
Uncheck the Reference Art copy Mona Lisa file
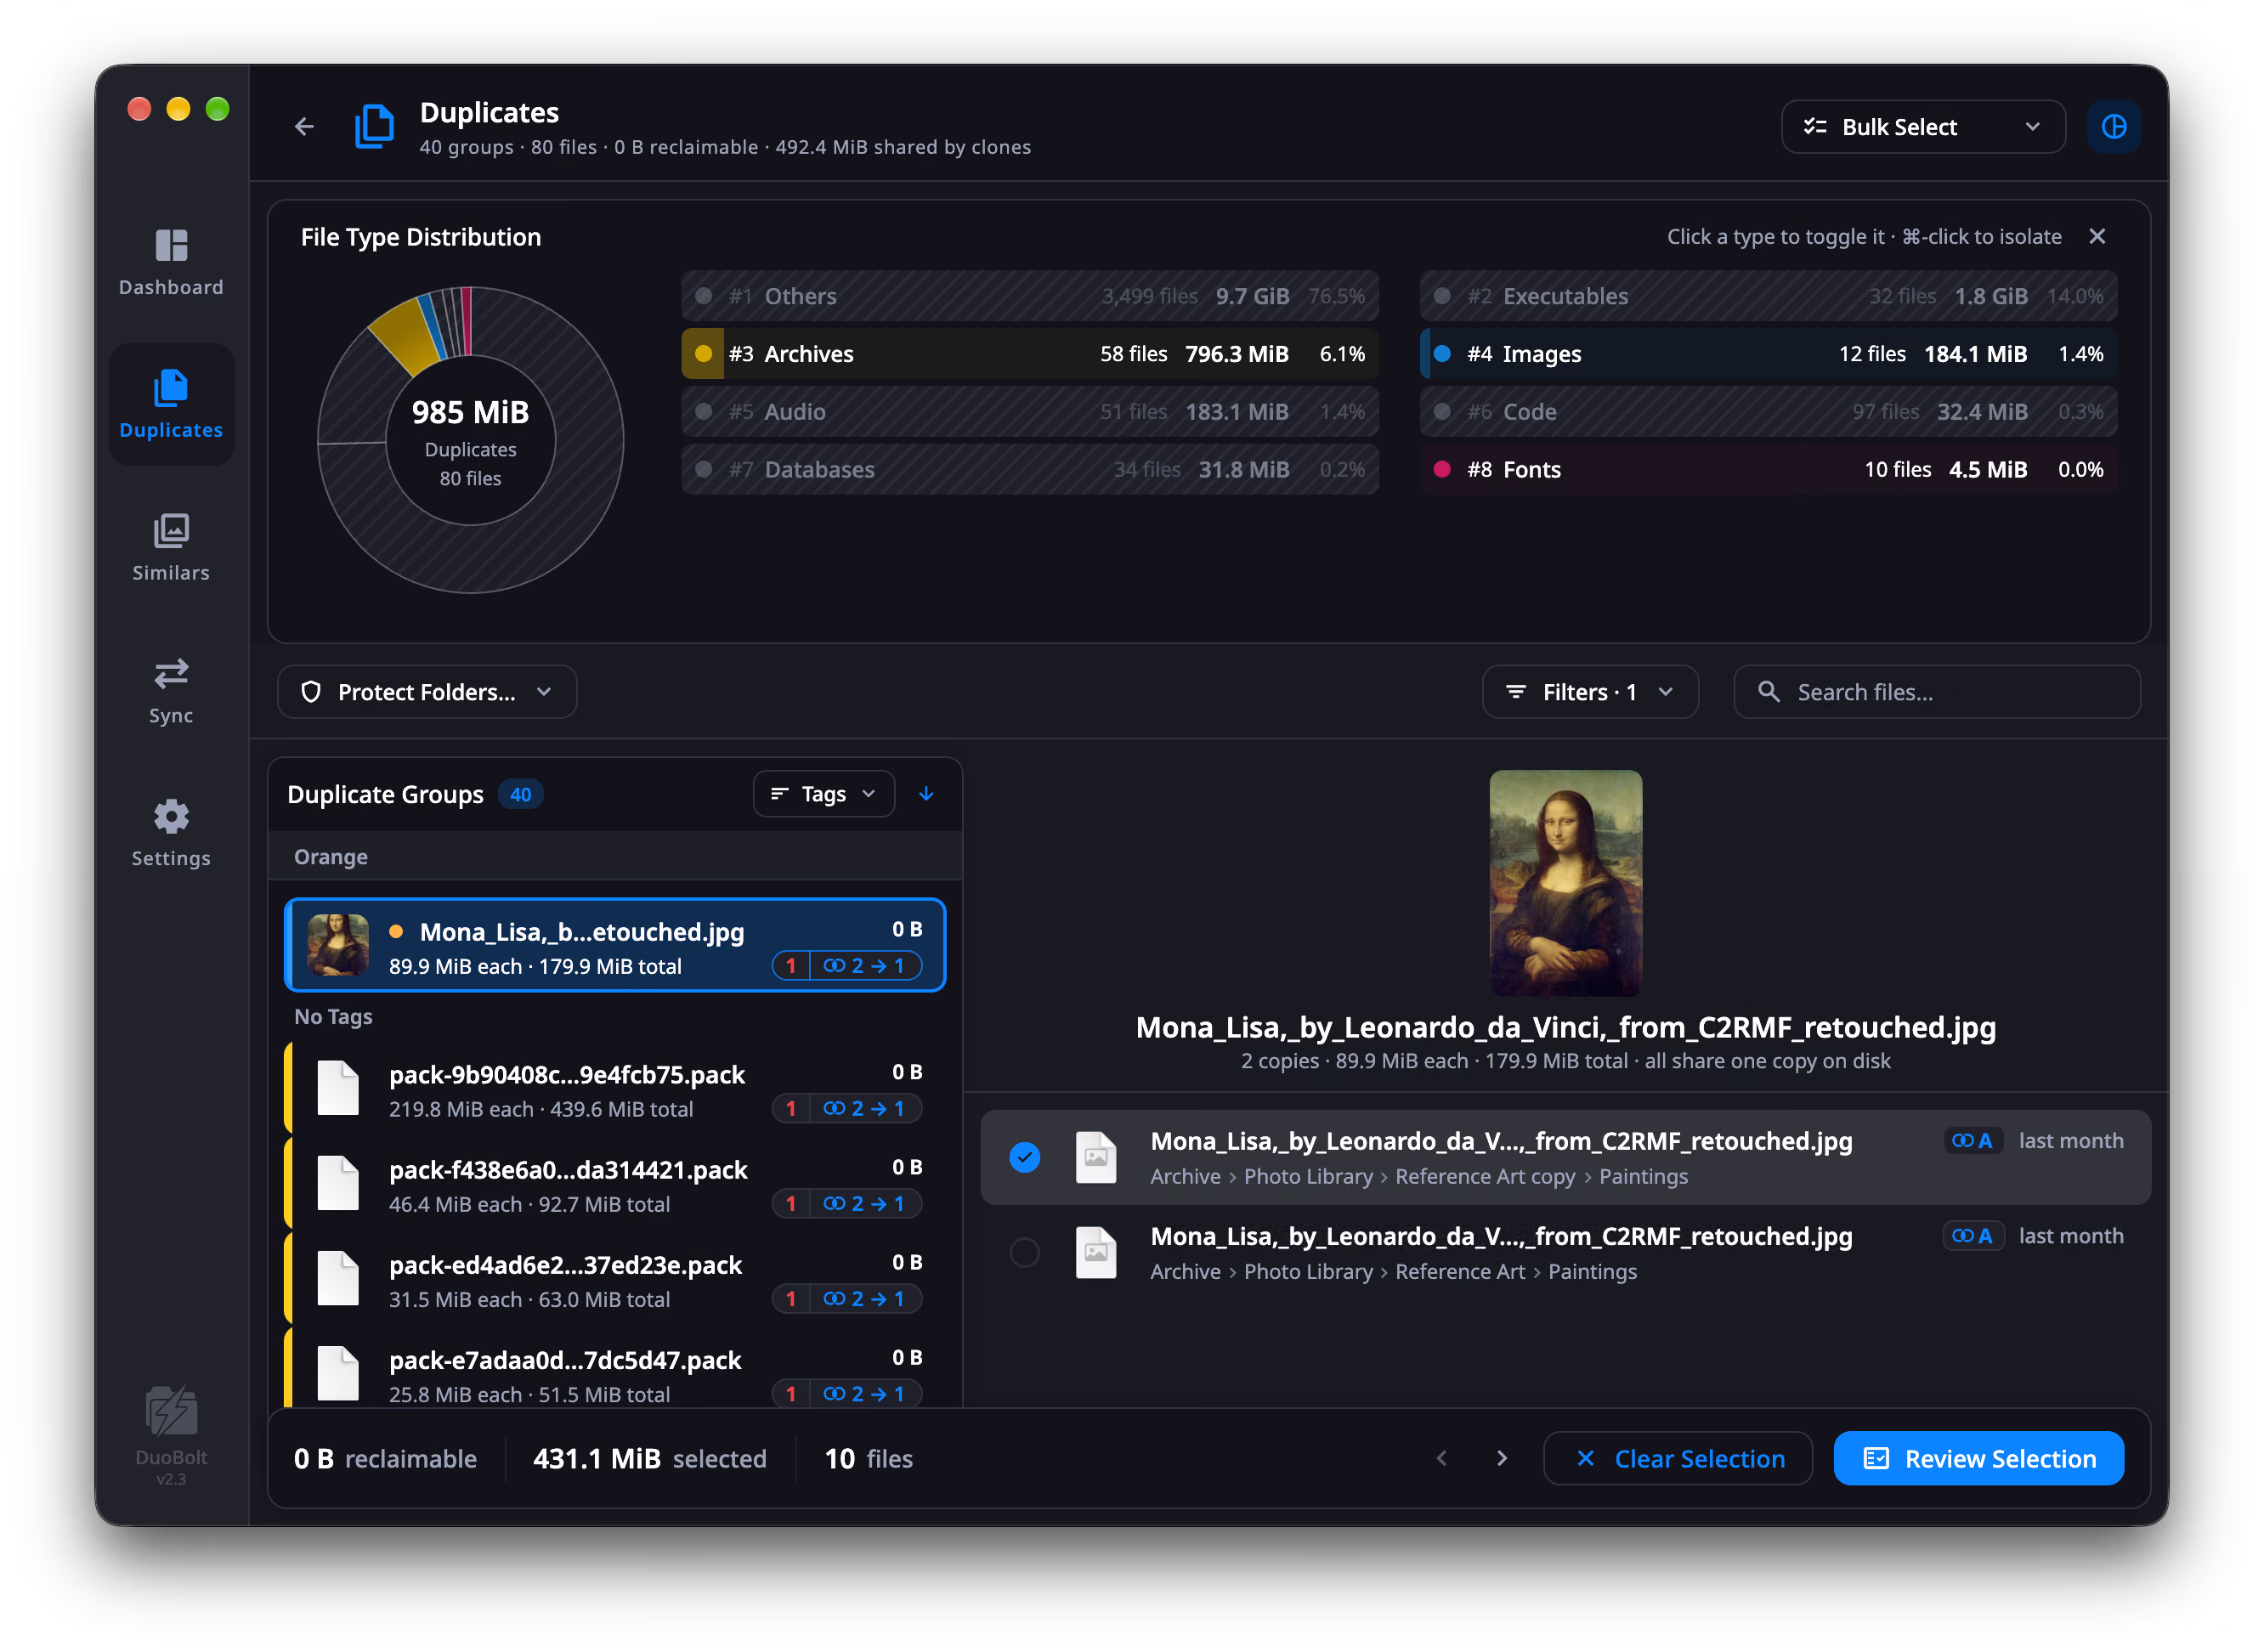(x=1024, y=1157)
